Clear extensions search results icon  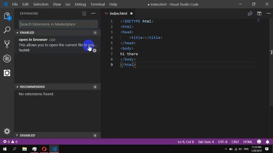(84, 13)
